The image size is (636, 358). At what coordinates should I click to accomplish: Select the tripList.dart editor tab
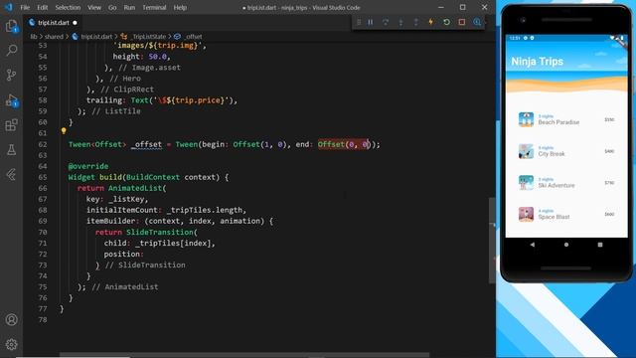tap(53, 23)
